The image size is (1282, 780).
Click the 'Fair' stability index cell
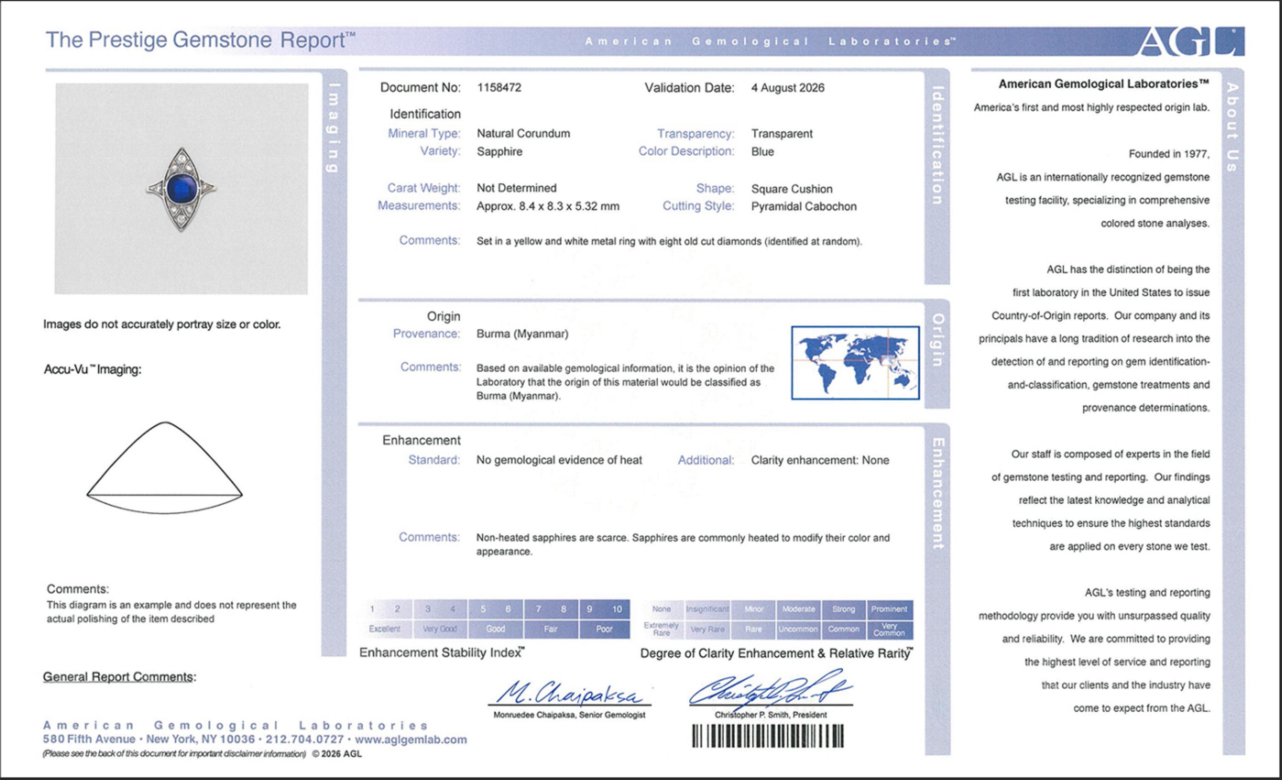[x=551, y=629]
